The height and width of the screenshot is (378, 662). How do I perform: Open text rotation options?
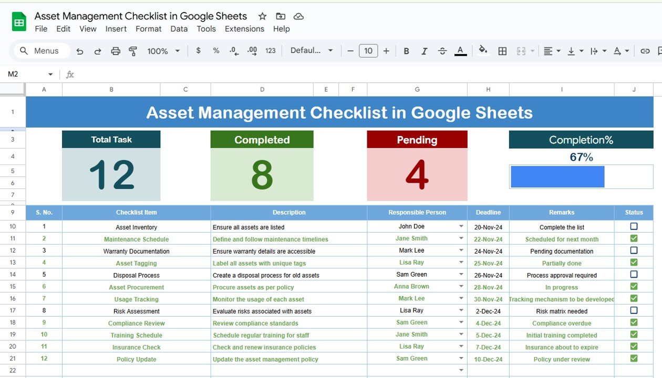(x=622, y=51)
